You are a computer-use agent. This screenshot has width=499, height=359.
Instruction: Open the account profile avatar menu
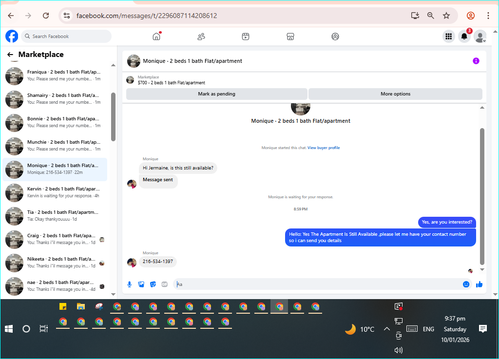(480, 36)
